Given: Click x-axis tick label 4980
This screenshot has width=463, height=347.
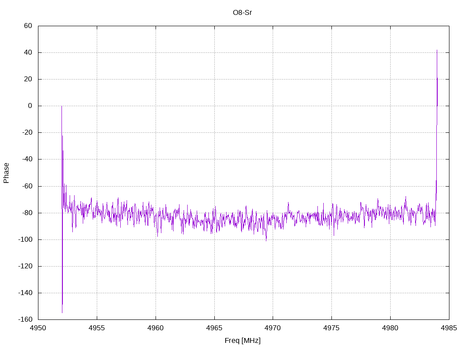Looking at the screenshot, I should click(390, 328).
